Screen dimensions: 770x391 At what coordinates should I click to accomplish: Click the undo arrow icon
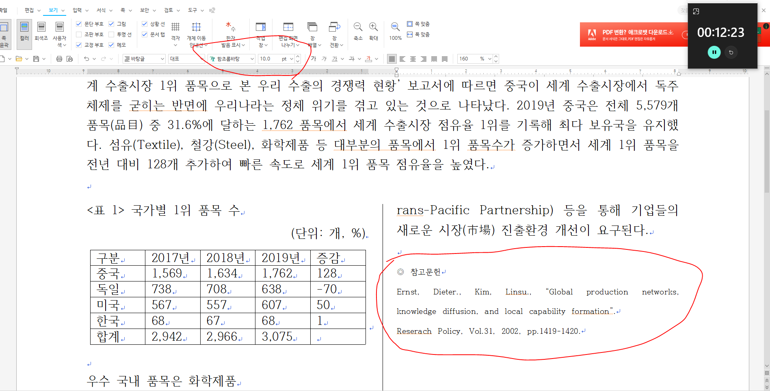pos(87,59)
